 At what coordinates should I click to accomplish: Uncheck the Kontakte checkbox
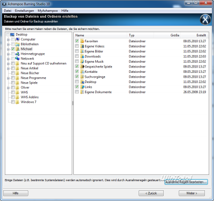(77, 71)
